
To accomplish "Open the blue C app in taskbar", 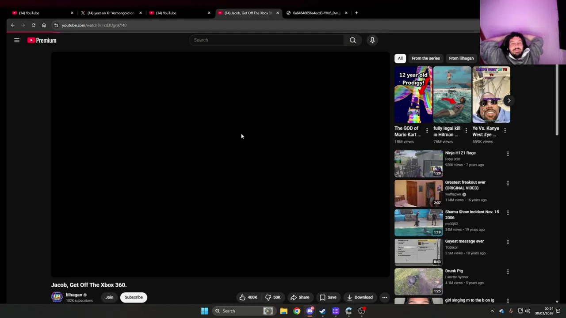I will (349, 311).
